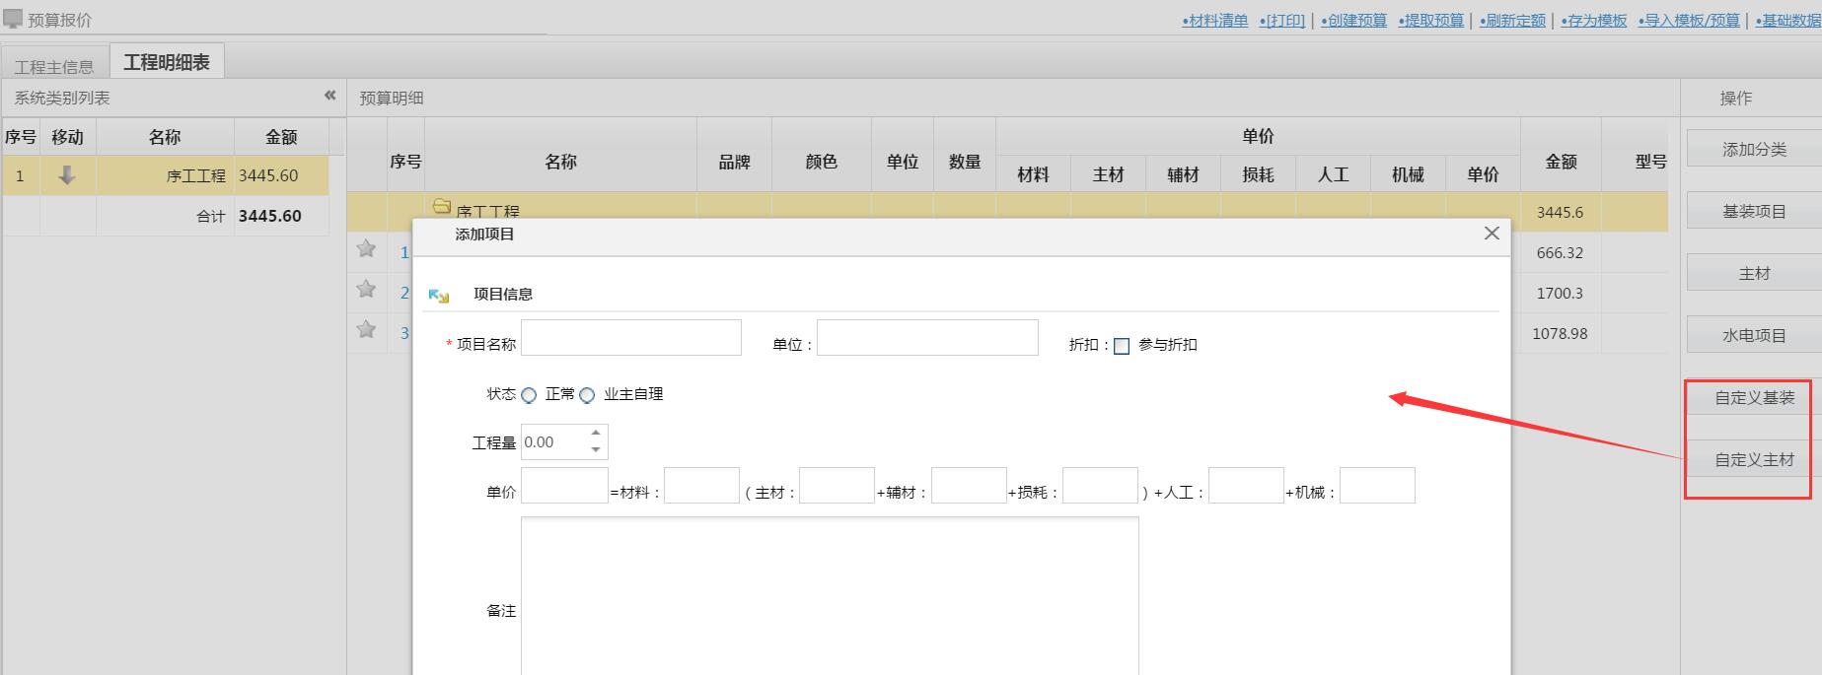Click the 创建预算 link
This screenshot has height=675, width=1822.
1354,21
